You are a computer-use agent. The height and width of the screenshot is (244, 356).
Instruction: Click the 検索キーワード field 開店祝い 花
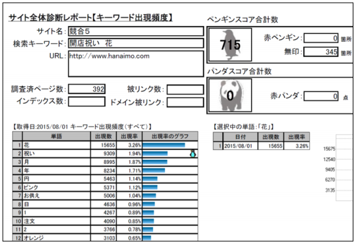pos(136,43)
